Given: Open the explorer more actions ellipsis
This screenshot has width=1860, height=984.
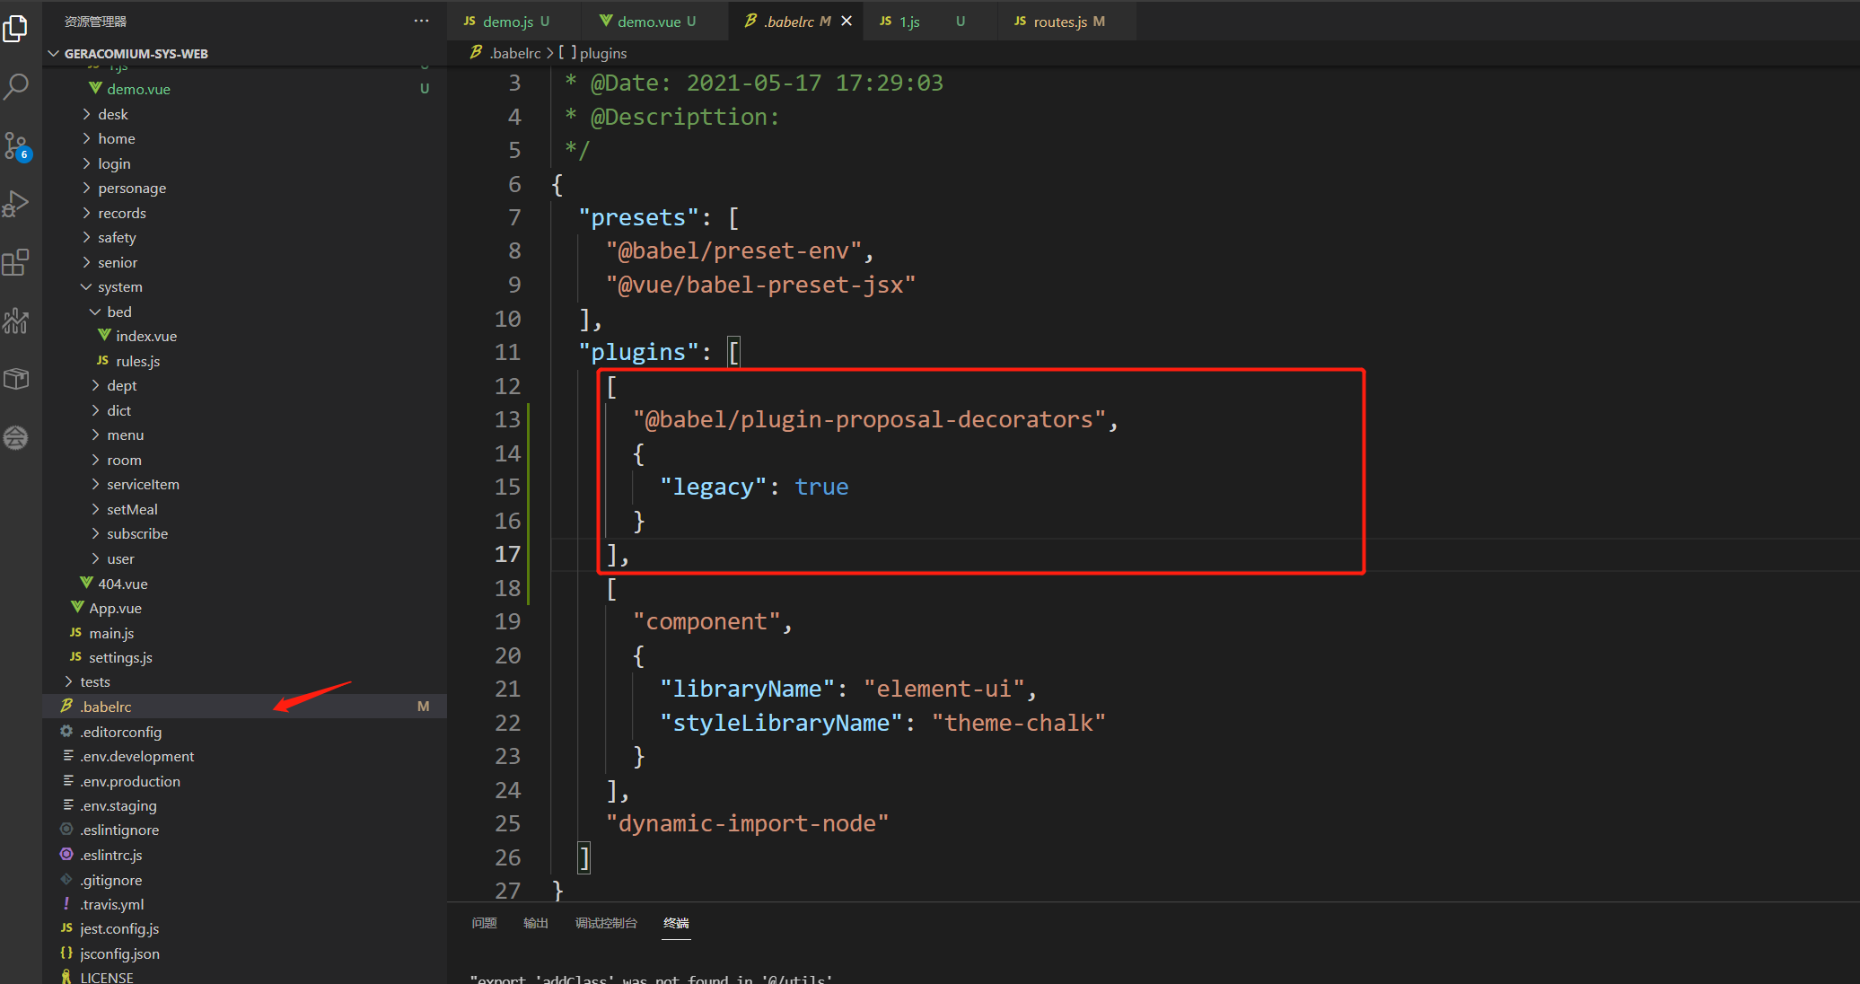Looking at the screenshot, I should tap(421, 21).
